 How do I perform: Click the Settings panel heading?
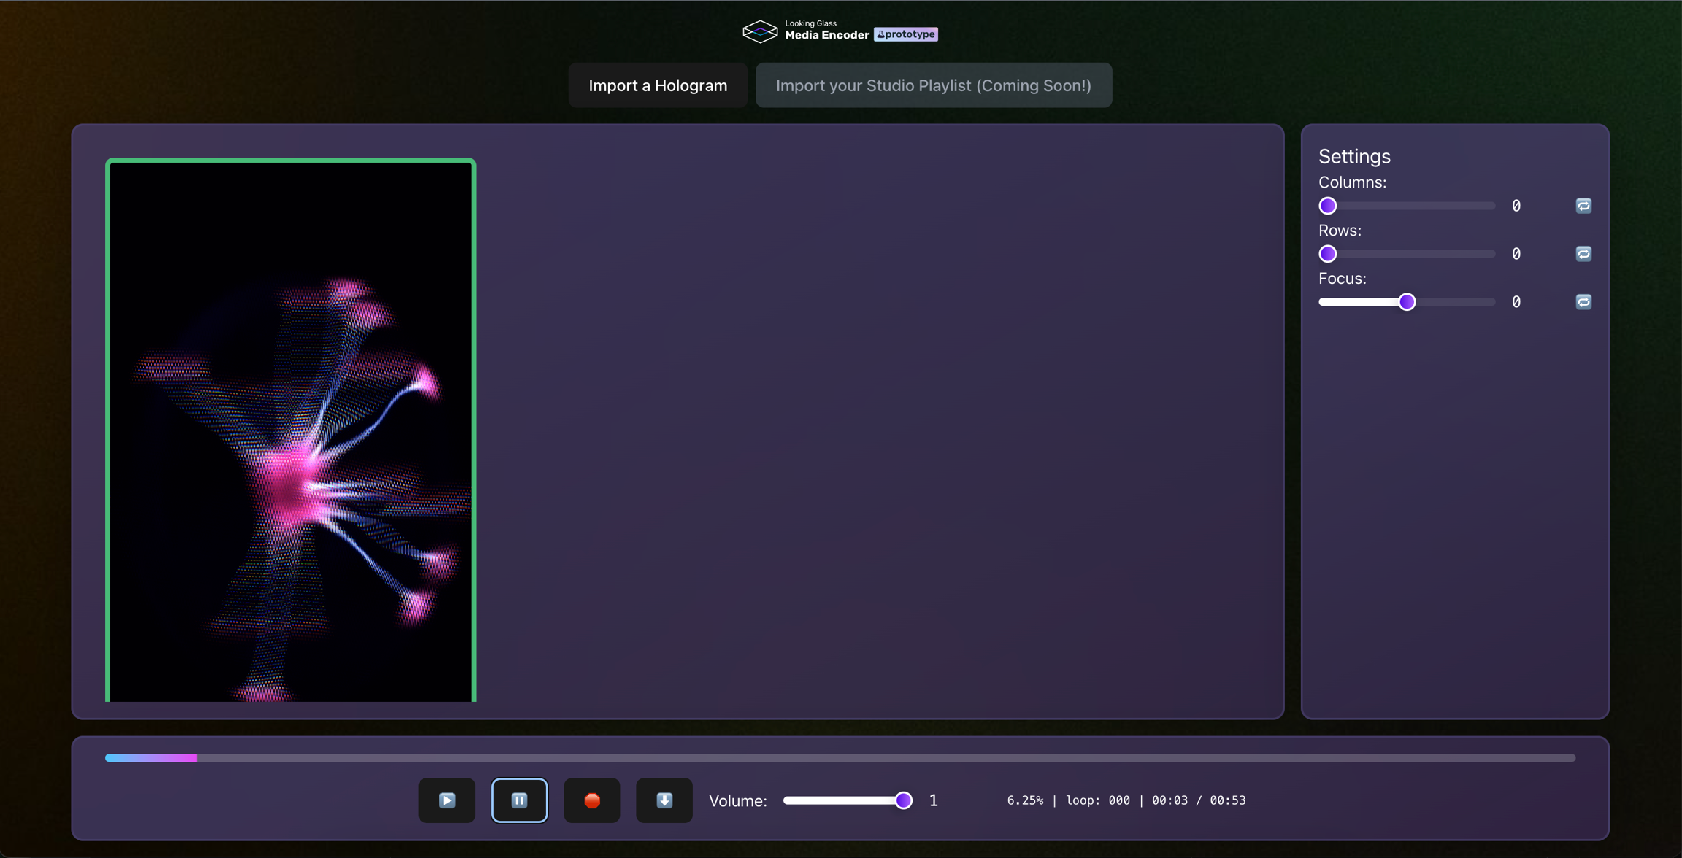[1353, 156]
